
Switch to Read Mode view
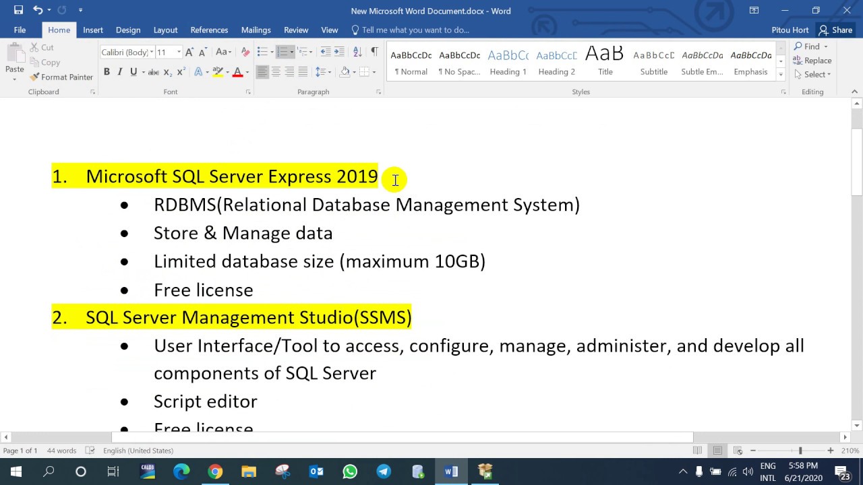tap(697, 451)
